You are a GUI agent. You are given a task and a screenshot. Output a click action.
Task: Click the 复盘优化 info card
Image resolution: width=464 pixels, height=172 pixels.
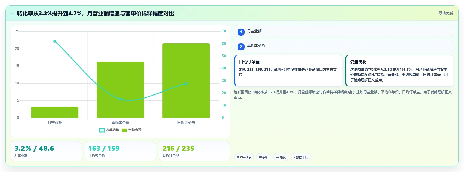pyautogui.click(x=399, y=71)
